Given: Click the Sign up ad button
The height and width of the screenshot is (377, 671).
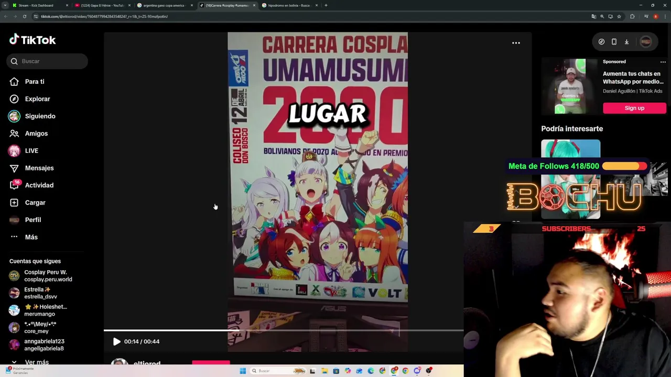Looking at the screenshot, I should click(634, 108).
